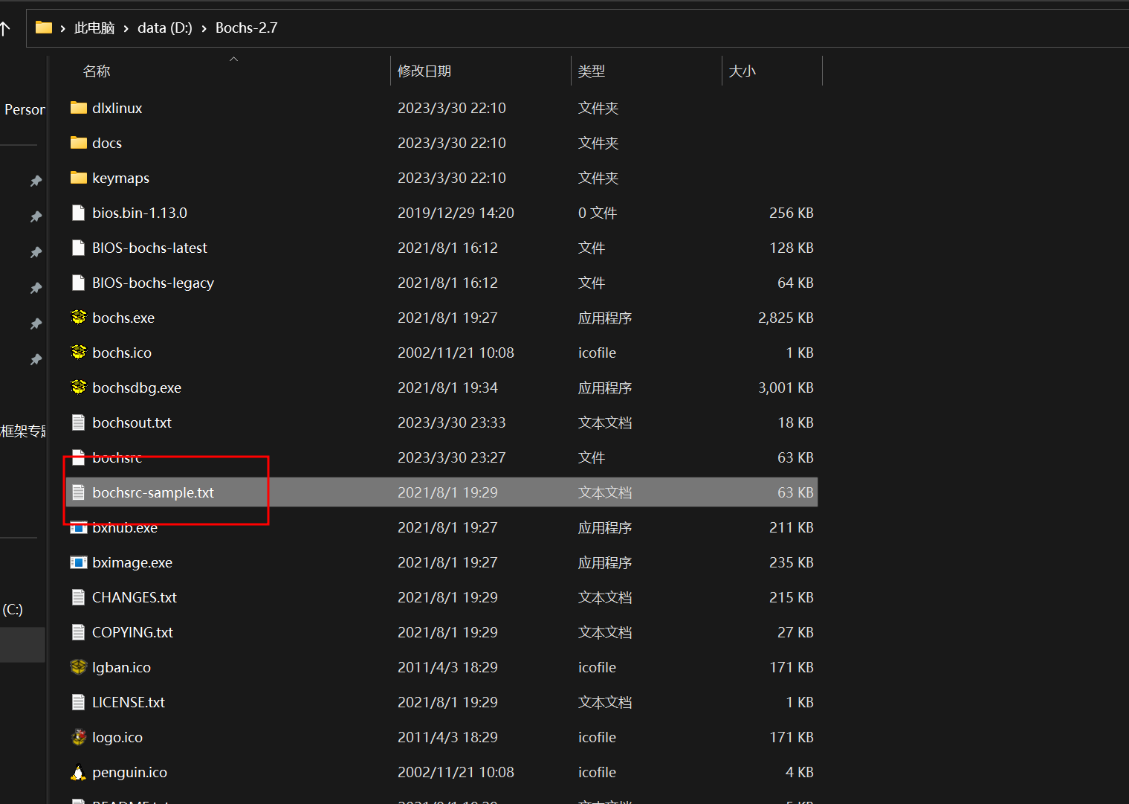Click the CHANGES.txt document icon
The image size is (1129, 804).
[x=78, y=597]
